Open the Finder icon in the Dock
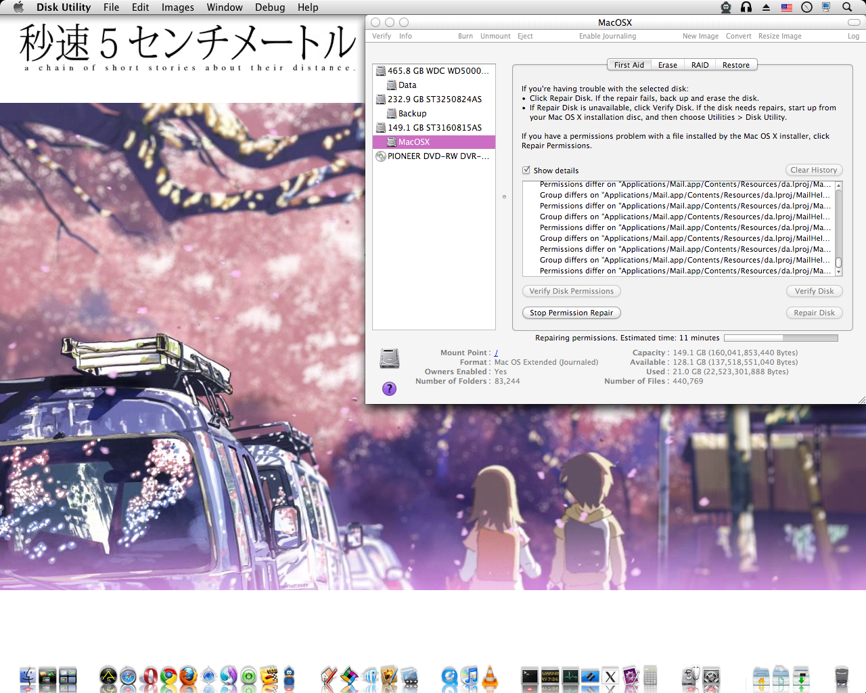Image resolution: width=866 pixels, height=693 pixels. pos(28,675)
